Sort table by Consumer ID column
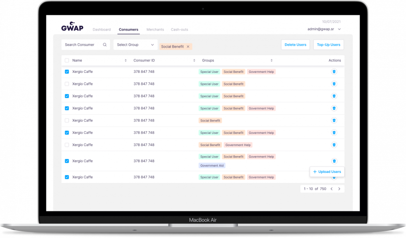406x238 pixels. (x=194, y=60)
